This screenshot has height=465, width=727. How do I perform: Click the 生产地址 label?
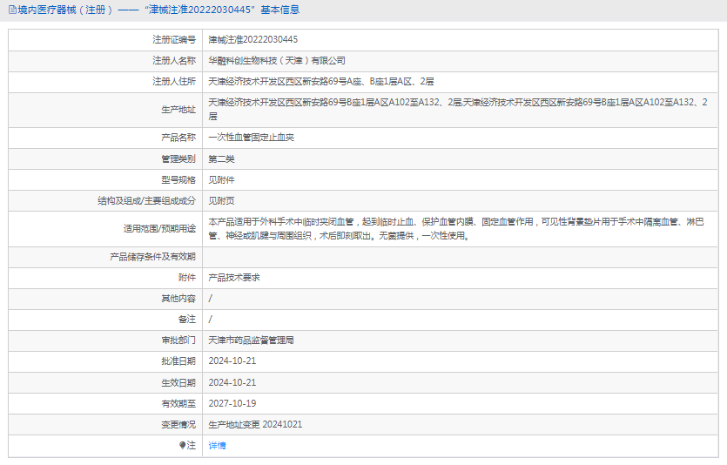(x=178, y=110)
